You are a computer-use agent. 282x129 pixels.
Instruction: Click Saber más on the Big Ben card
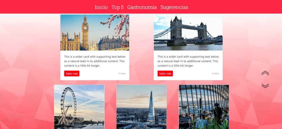72,73
